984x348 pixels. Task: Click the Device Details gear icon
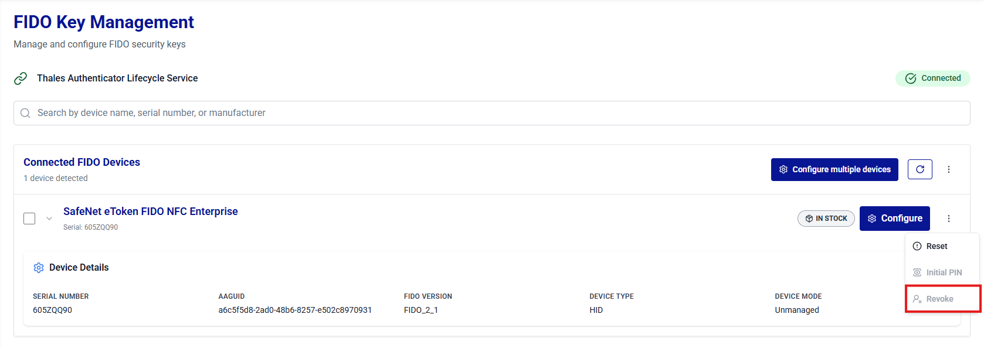point(39,268)
